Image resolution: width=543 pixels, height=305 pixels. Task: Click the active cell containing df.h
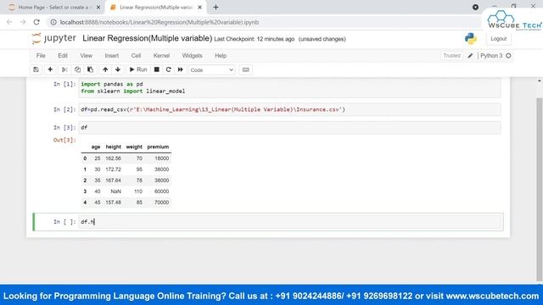click(289, 222)
